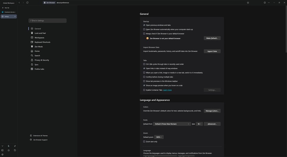The image size is (287, 157).
Task: Open the Default font dropdown
Action: coord(172,124)
